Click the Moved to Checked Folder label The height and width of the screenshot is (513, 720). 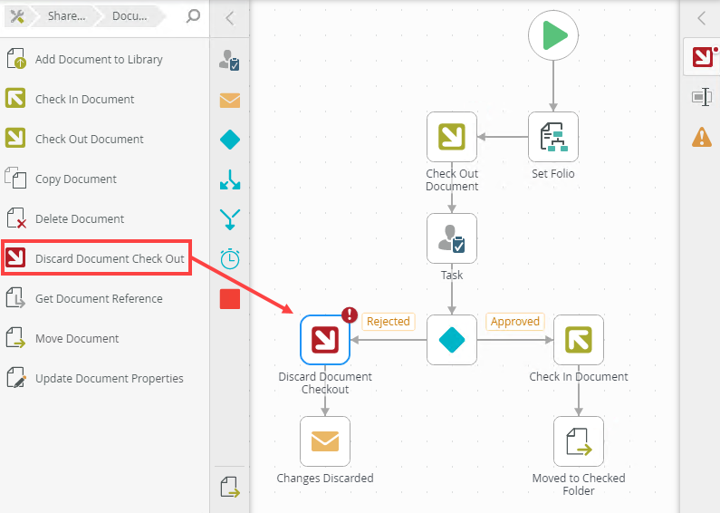point(579,485)
